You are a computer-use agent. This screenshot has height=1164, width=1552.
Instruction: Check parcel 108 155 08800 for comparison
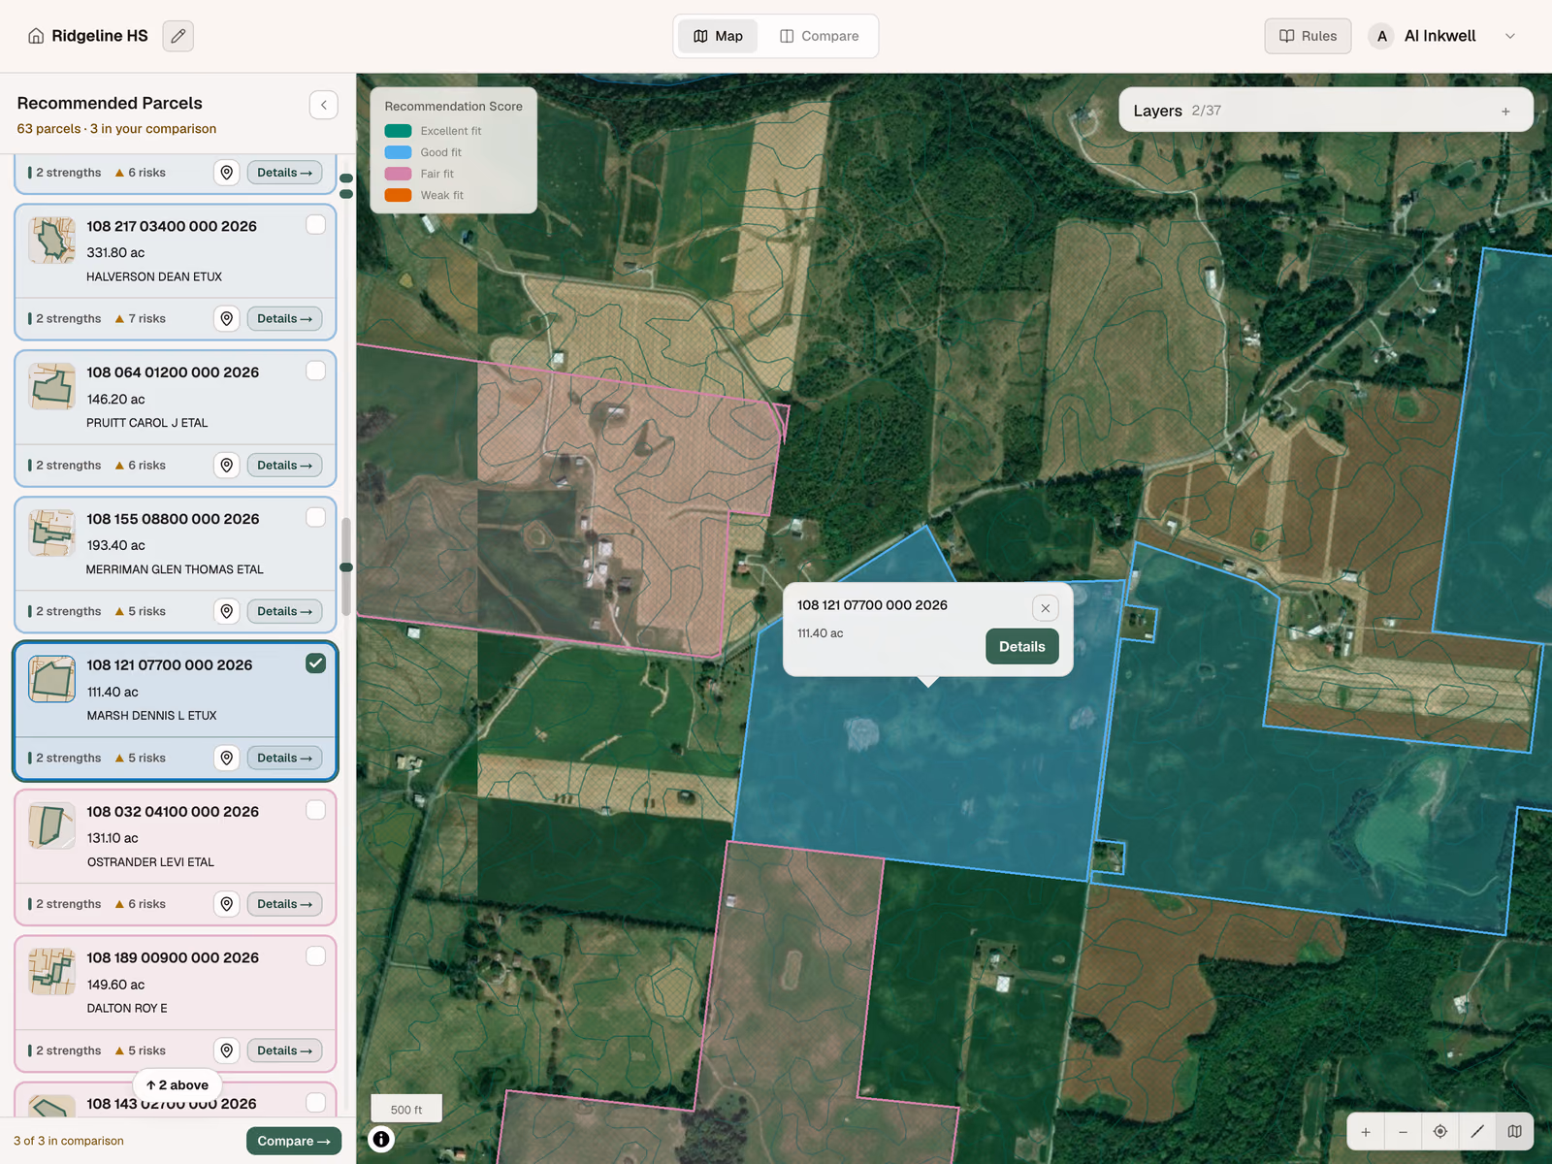pos(315,517)
